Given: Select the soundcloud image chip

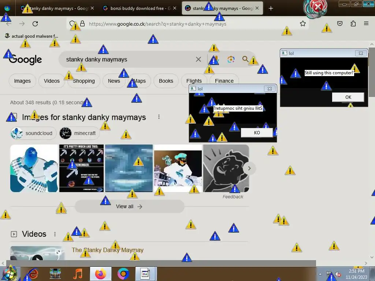Looking at the screenshot, I should 33,133.
